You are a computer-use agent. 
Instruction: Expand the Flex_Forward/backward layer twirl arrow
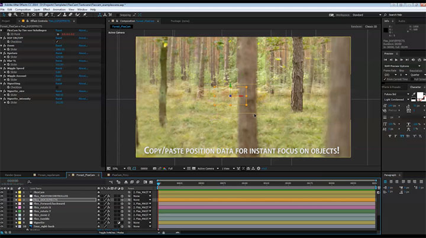(16, 204)
